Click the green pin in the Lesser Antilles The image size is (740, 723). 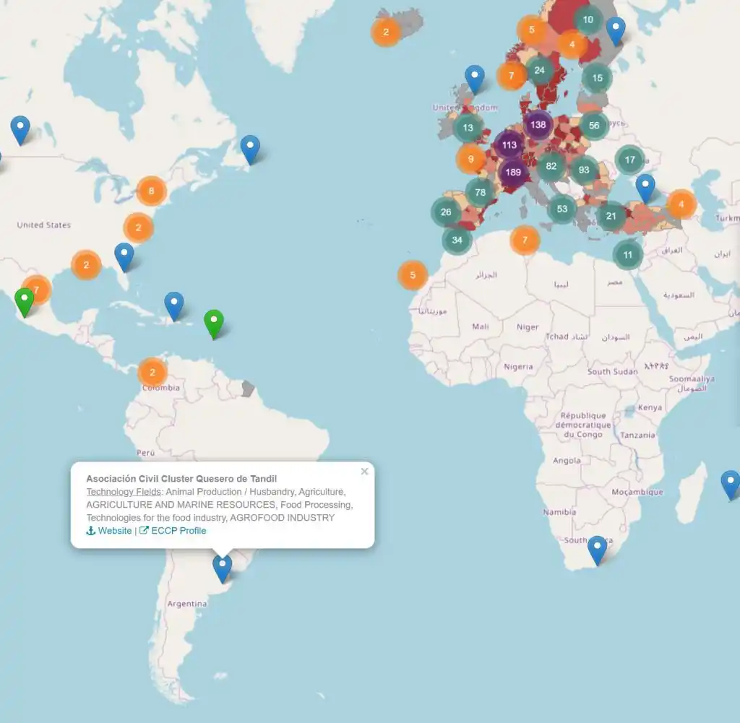coord(214,324)
